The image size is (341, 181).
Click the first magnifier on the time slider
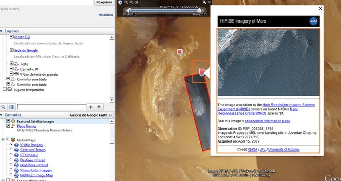(126, 2)
